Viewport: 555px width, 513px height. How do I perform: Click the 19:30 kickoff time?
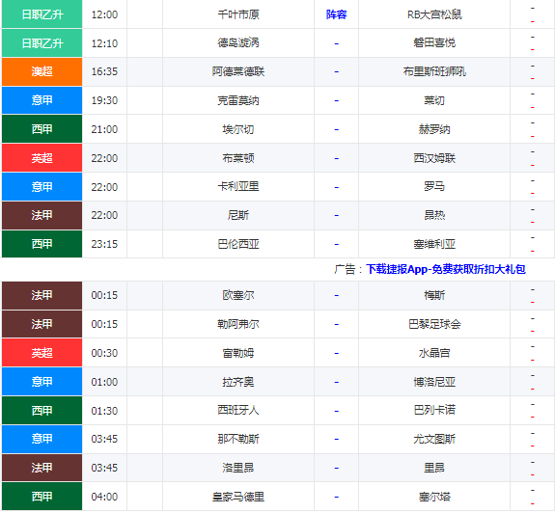(104, 100)
